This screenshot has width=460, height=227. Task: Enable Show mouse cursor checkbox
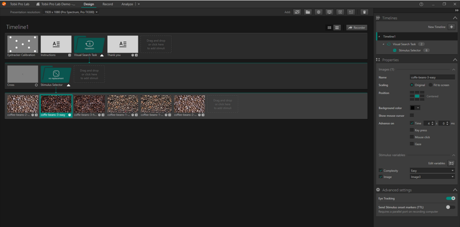pos(412,115)
